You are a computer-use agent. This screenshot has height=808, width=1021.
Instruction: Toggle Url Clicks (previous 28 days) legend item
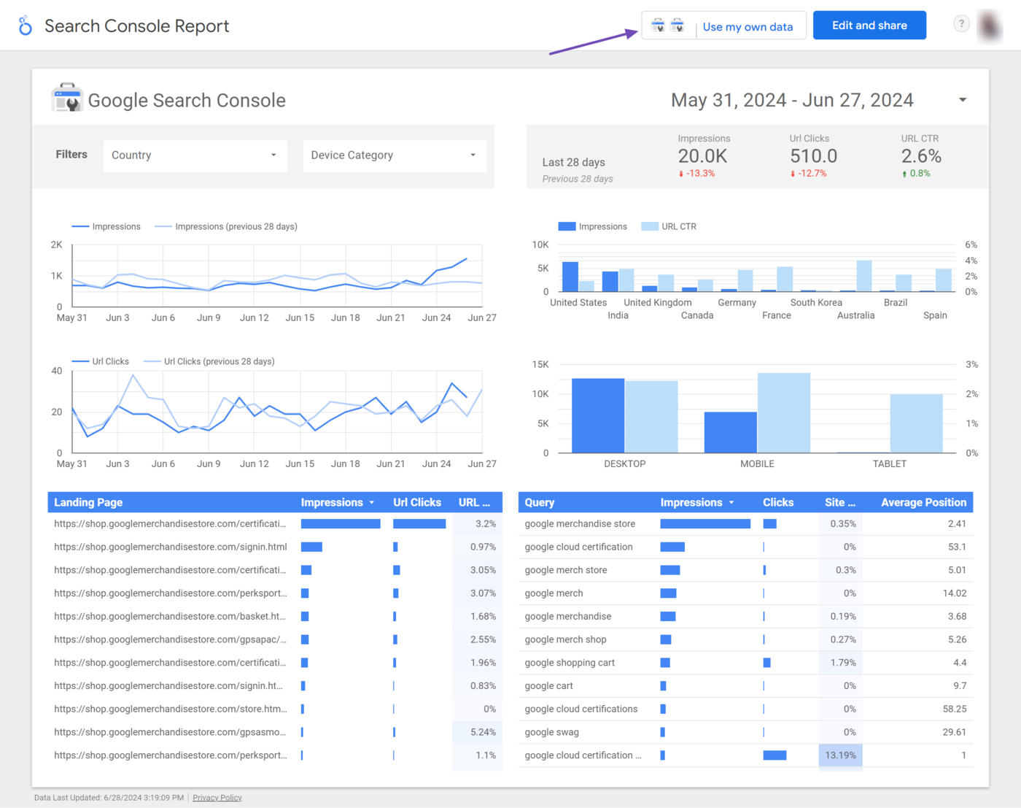[209, 361]
